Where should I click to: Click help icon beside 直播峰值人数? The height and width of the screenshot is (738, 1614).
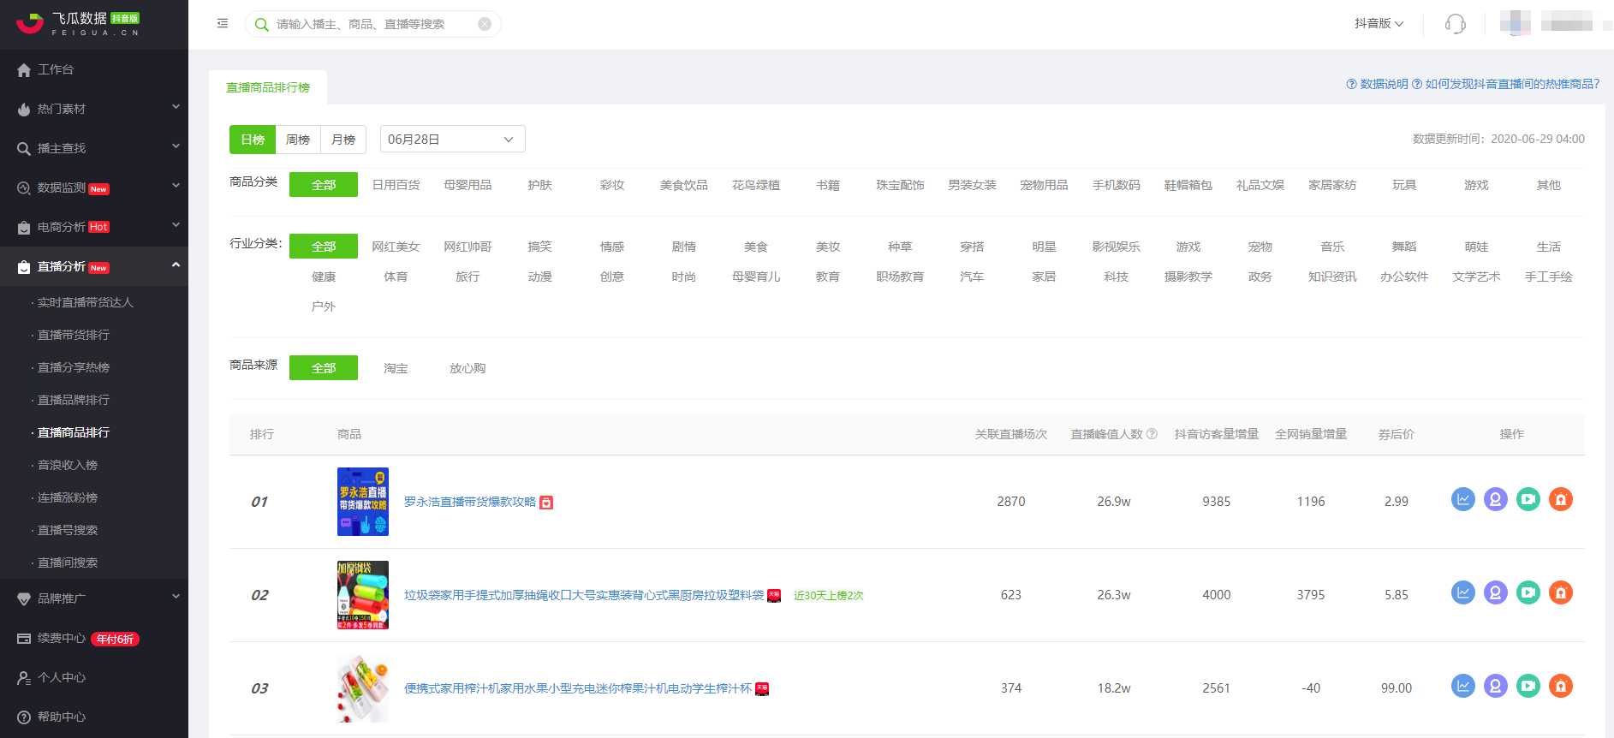coord(1152,434)
